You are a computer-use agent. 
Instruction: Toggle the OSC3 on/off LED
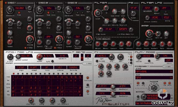pyautogui.click(x=66, y=3)
